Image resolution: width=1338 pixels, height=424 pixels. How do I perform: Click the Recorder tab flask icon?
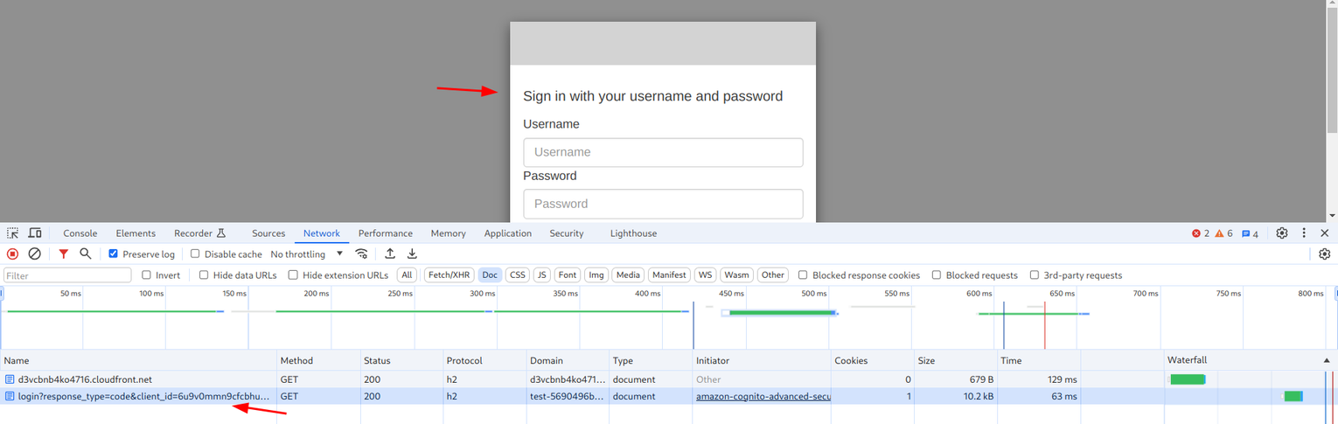pyautogui.click(x=221, y=233)
